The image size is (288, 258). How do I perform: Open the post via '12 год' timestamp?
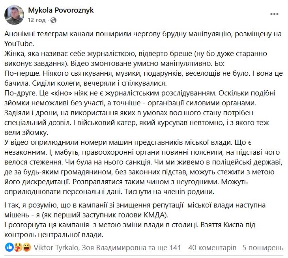coord(37,19)
